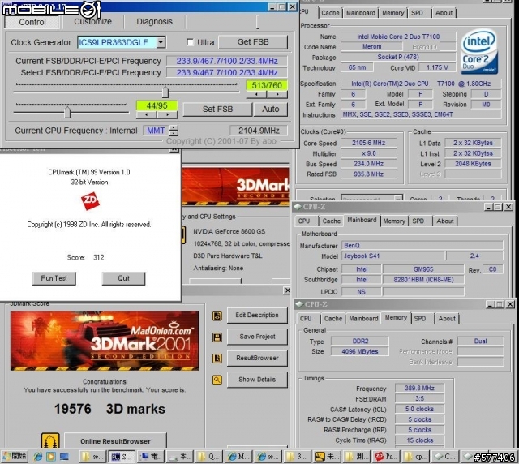Decrease the 513/760 value with left arrow
The image size is (519, 464).
click(256, 94)
